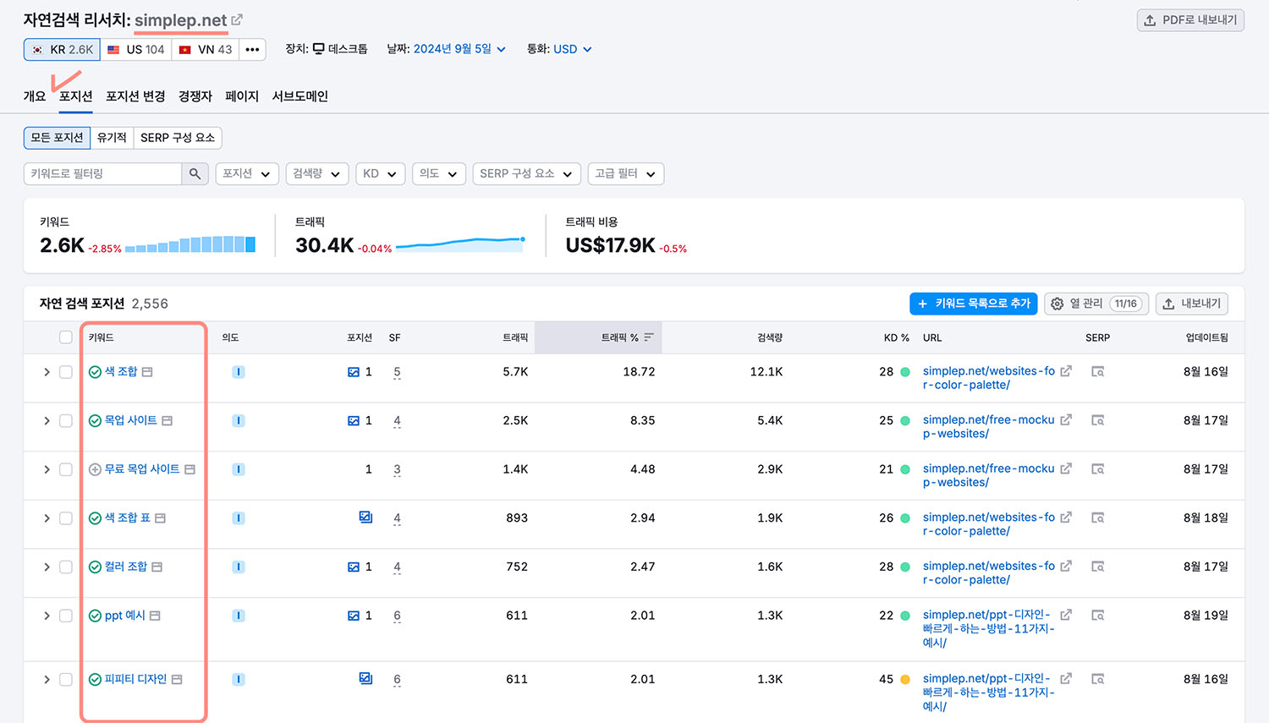
Task: Check the box for 목업 사이트 row
Action: point(66,421)
